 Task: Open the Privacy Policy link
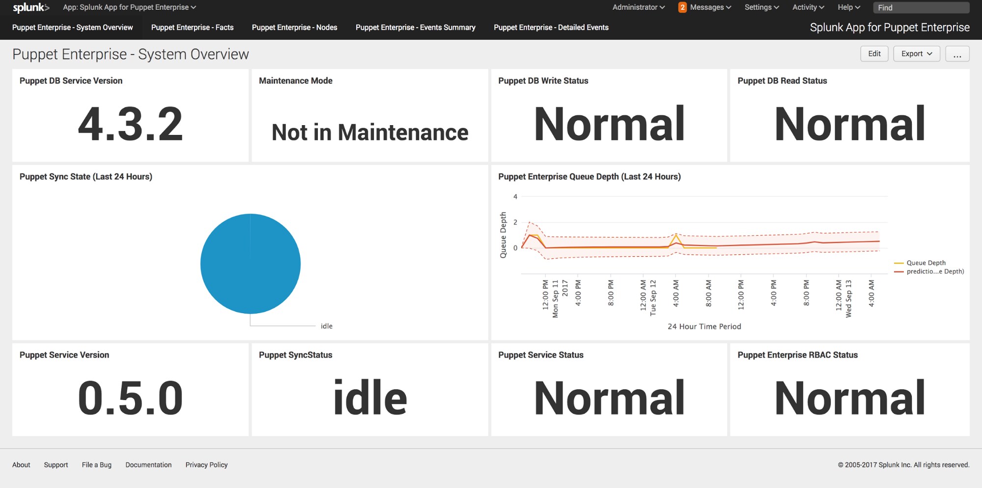[206, 465]
